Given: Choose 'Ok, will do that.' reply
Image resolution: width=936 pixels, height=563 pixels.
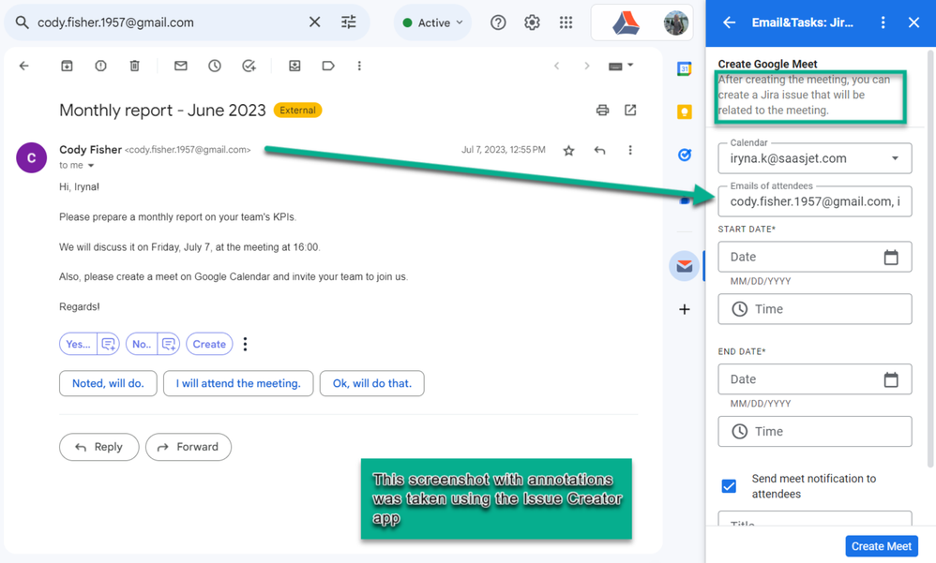Looking at the screenshot, I should coord(372,383).
